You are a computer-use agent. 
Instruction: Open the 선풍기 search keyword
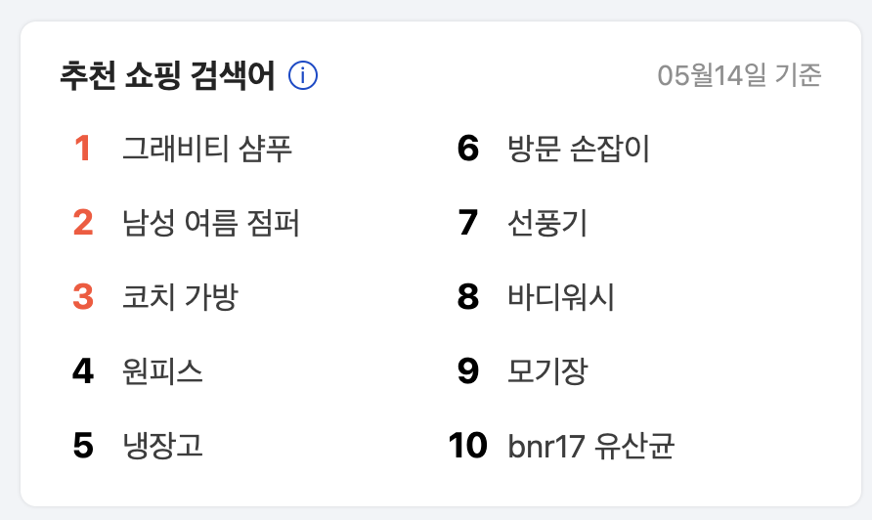coord(547,223)
